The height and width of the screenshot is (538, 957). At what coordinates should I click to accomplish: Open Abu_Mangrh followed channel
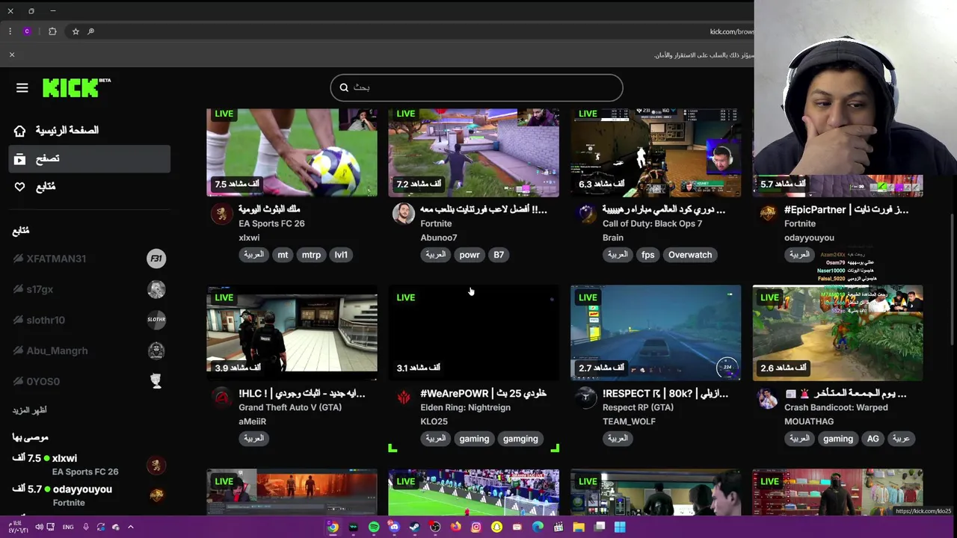90,350
